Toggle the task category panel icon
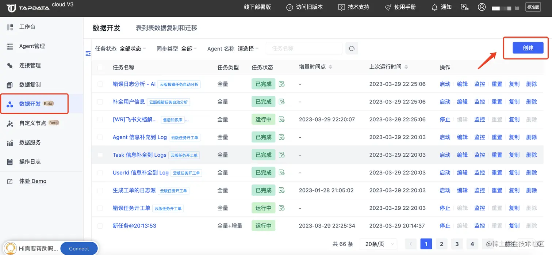552x255 pixels. (88, 54)
